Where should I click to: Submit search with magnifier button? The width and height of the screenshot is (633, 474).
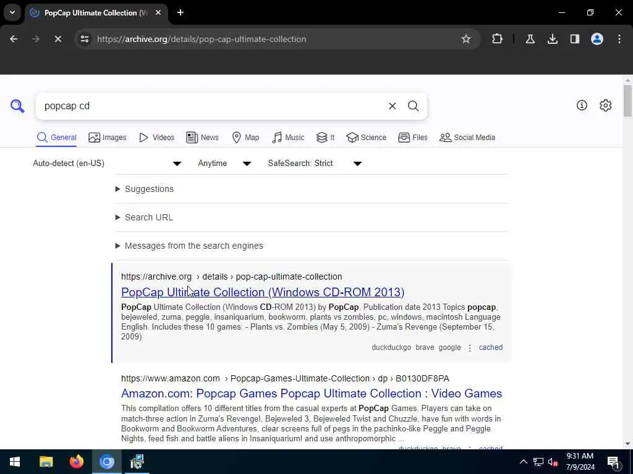coord(413,106)
